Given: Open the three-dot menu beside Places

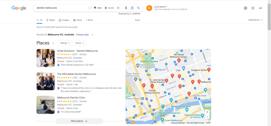Looking at the screenshot, I should (53, 43).
